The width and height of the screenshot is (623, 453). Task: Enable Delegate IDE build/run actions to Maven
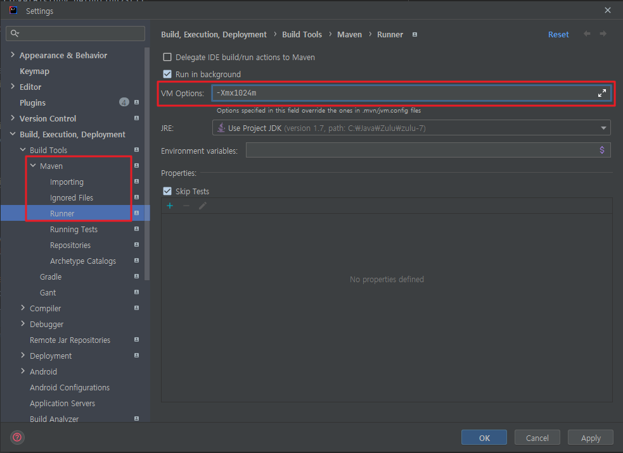(167, 57)
